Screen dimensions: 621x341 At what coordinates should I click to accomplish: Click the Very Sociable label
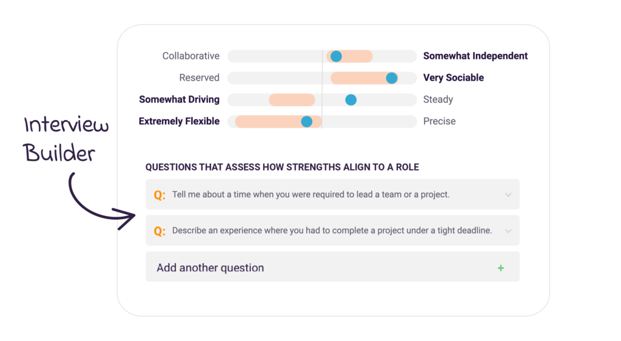point(454,78)
